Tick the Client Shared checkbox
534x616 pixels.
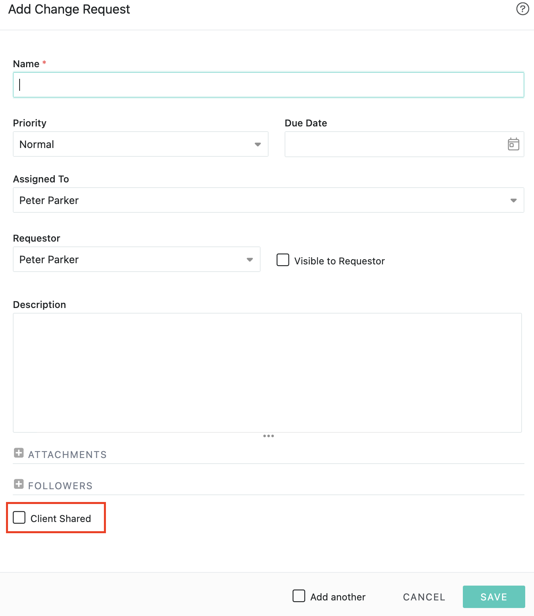point(19,518)
